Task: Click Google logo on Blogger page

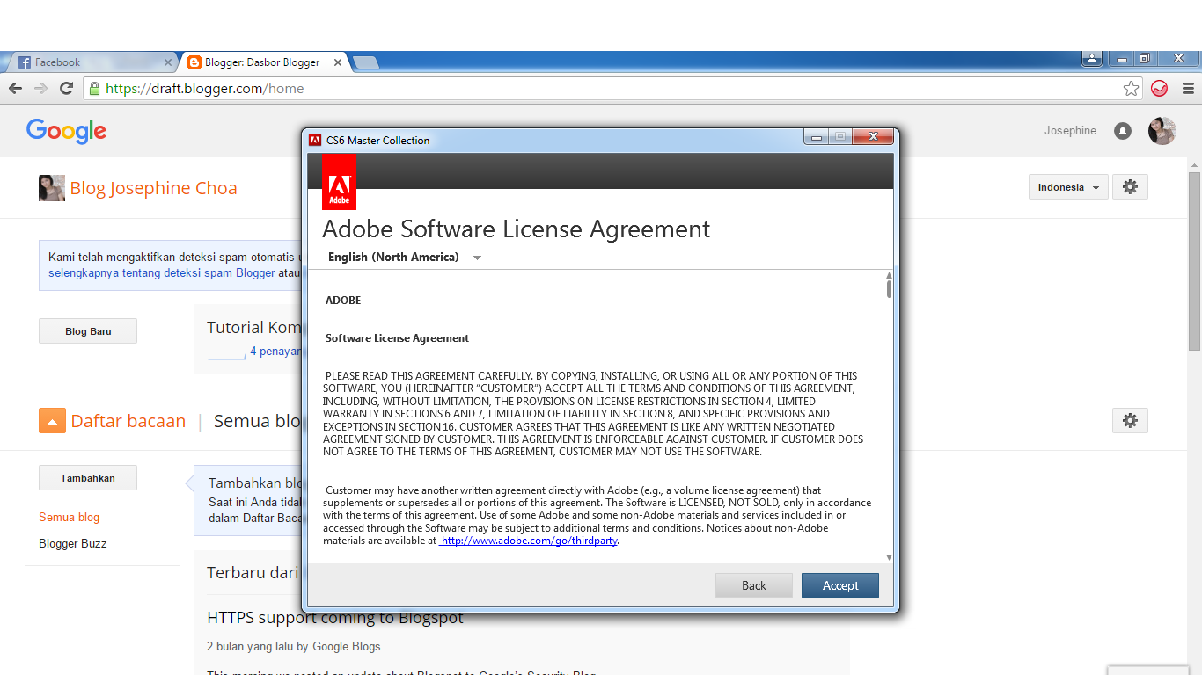Action: point(66,131)
